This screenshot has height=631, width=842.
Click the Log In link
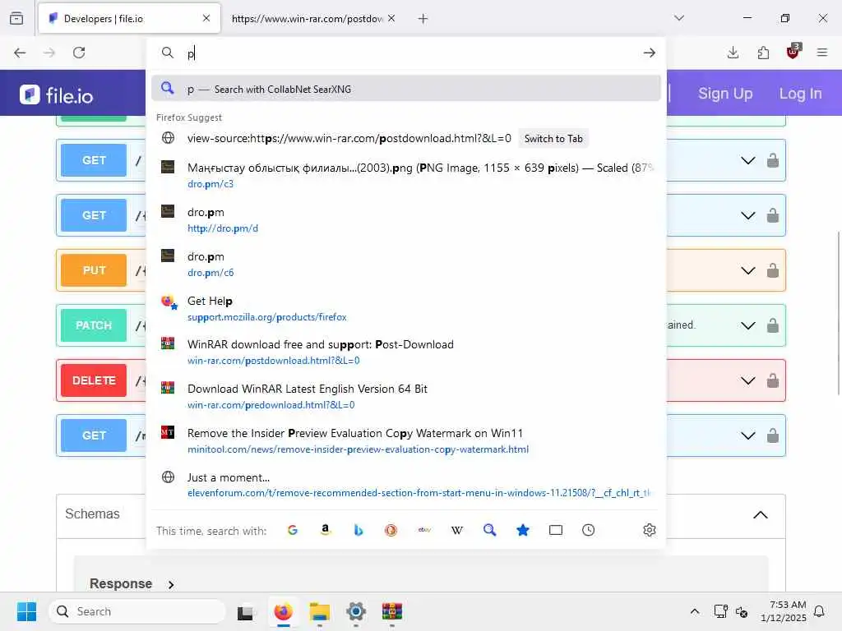coord(800,94)
